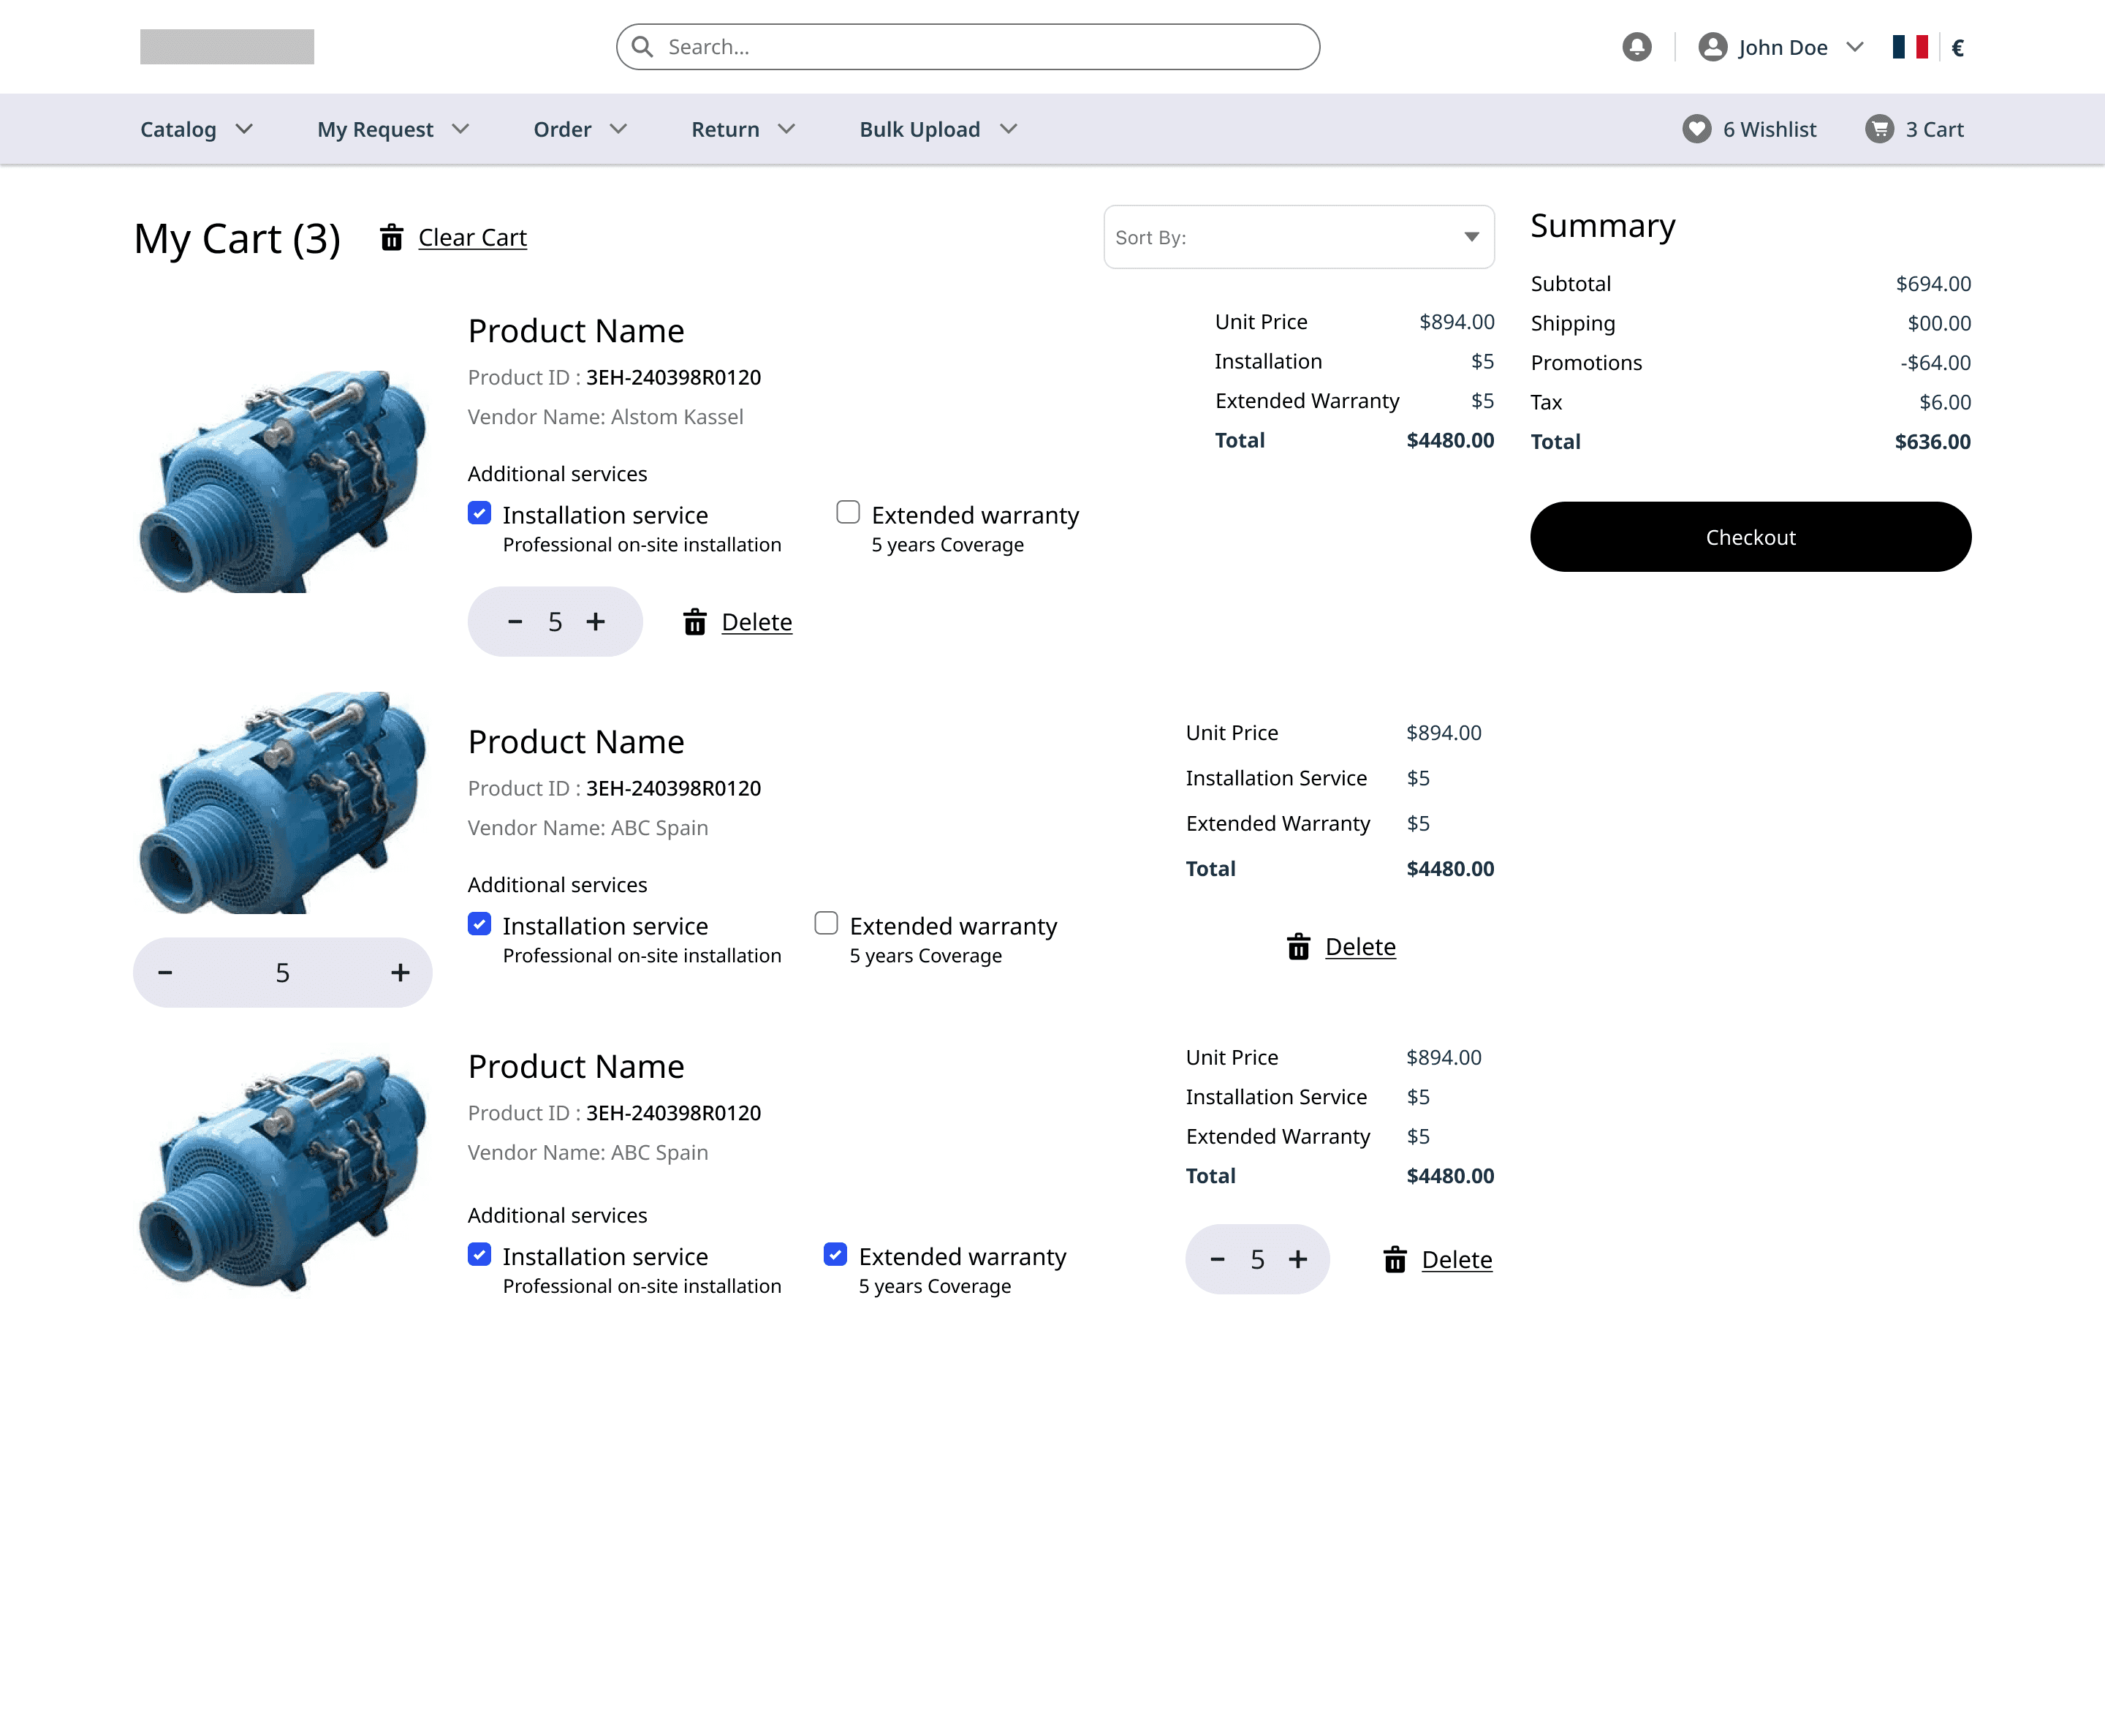Click trash icon for the Alstom Kassel product
2105x1736 pixels.
pos(694,622)
